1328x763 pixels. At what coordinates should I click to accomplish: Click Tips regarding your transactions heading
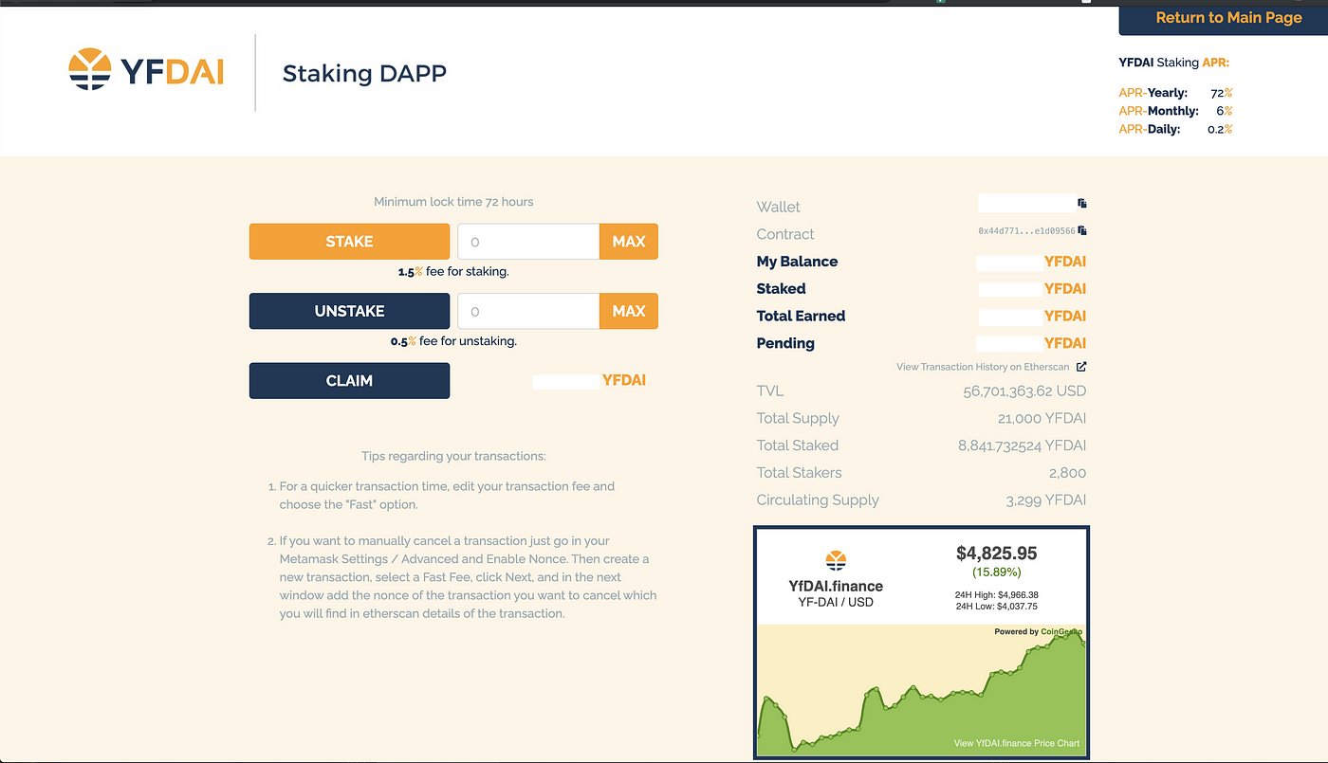pos(453,456)
